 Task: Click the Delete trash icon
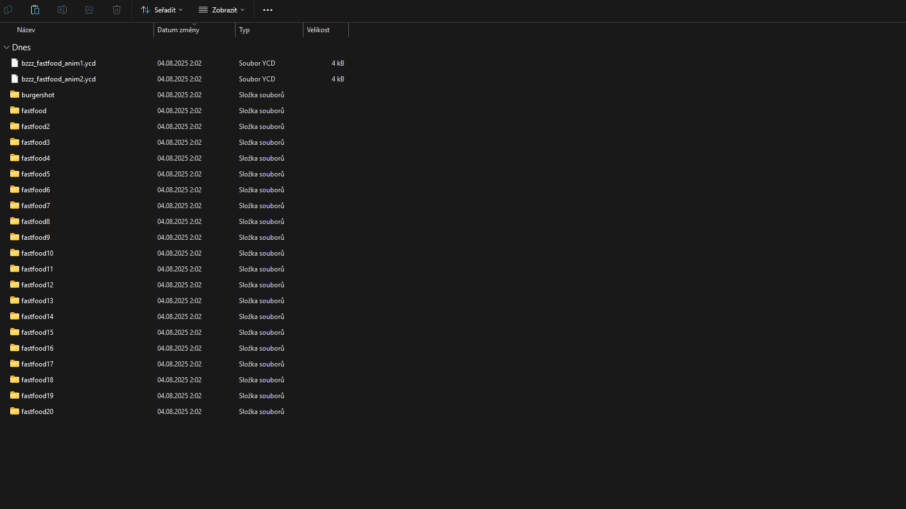(x=117, y=10)
